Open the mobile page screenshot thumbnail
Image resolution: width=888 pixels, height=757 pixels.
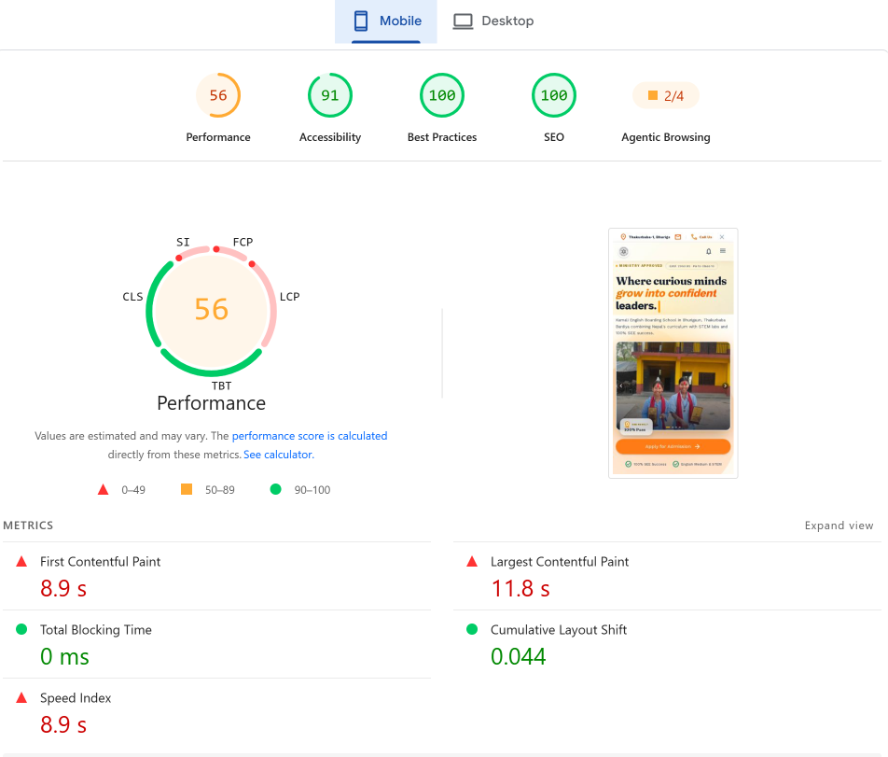pos(673,353)
